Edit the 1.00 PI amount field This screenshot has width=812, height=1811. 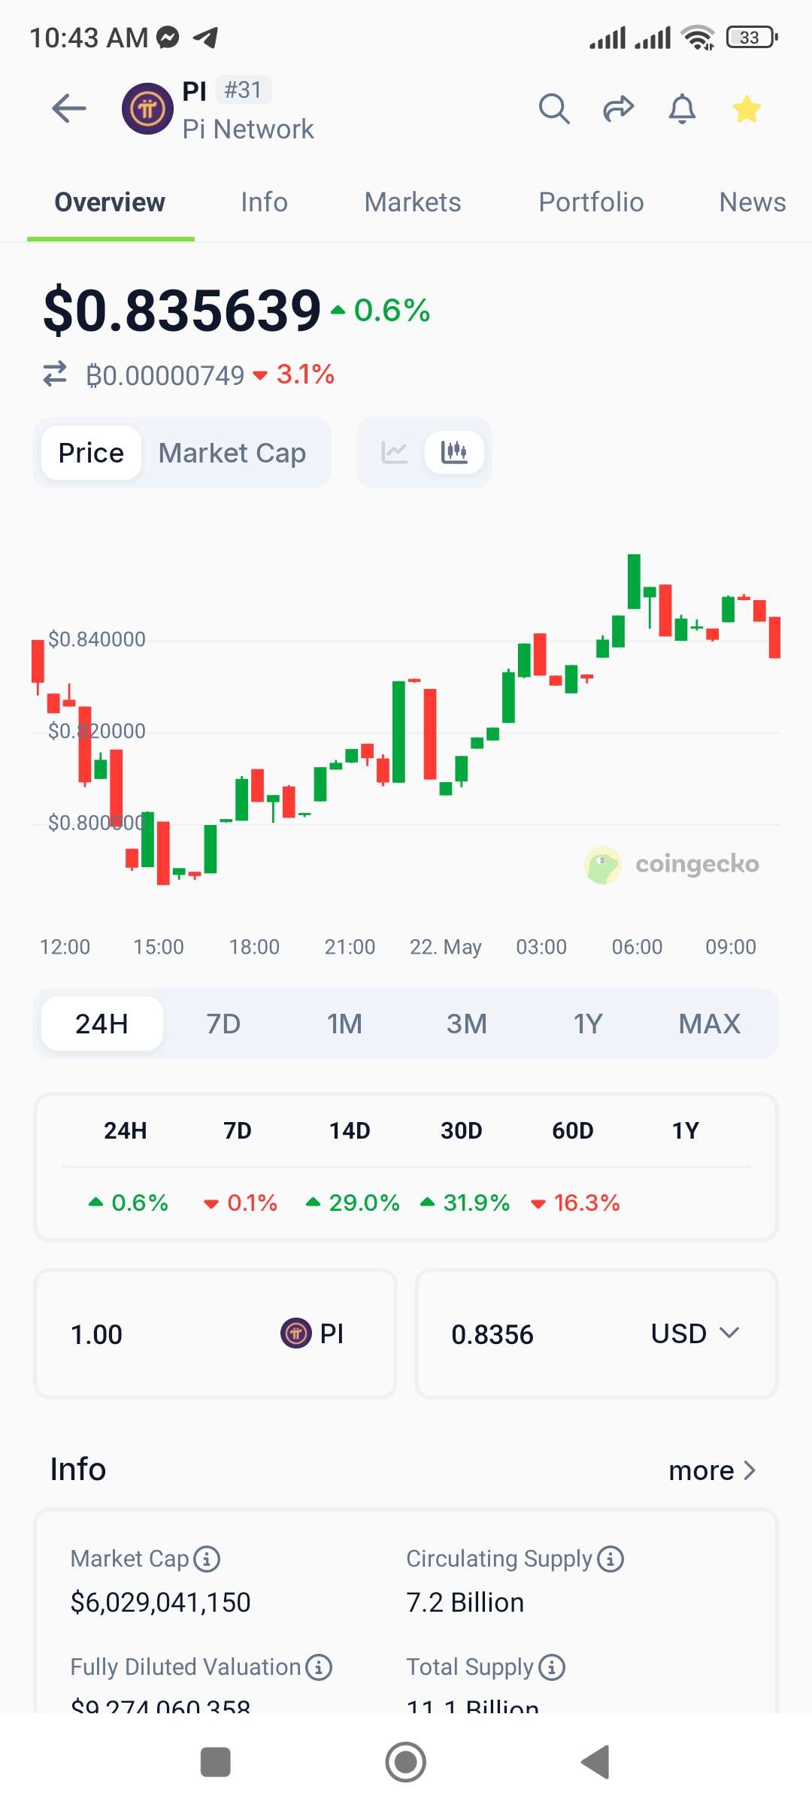coord(215,1333)
